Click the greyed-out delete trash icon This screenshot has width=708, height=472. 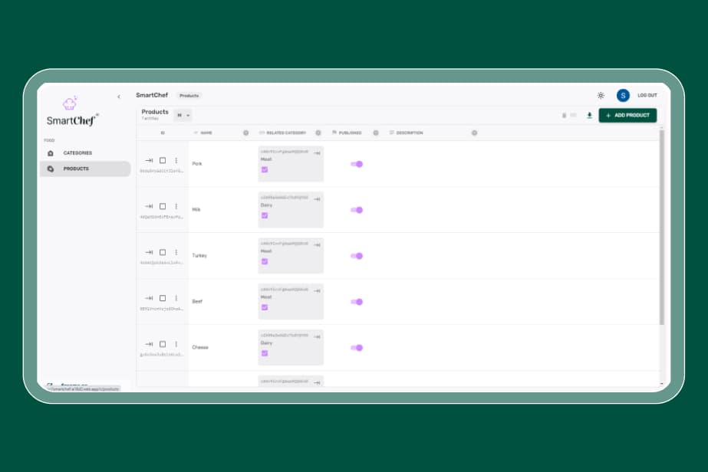tap(564, 116)
